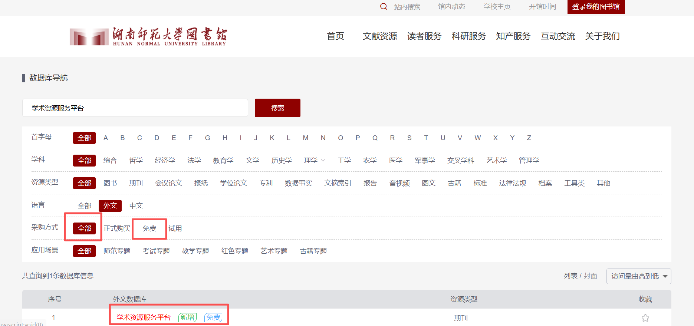Open the 科研服务 menu

pos(469,36)
